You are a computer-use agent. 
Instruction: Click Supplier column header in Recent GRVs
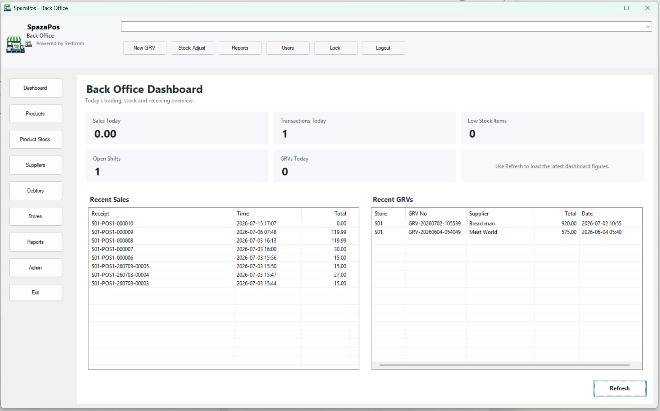(500, 214)
